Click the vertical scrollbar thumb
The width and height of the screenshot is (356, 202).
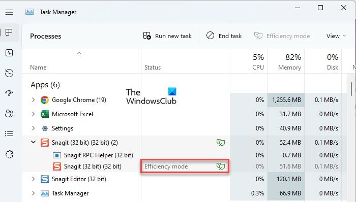tap(351, 89)
